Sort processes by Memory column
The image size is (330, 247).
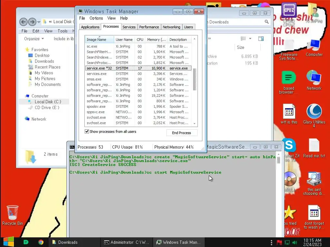(x=156, y=40)
